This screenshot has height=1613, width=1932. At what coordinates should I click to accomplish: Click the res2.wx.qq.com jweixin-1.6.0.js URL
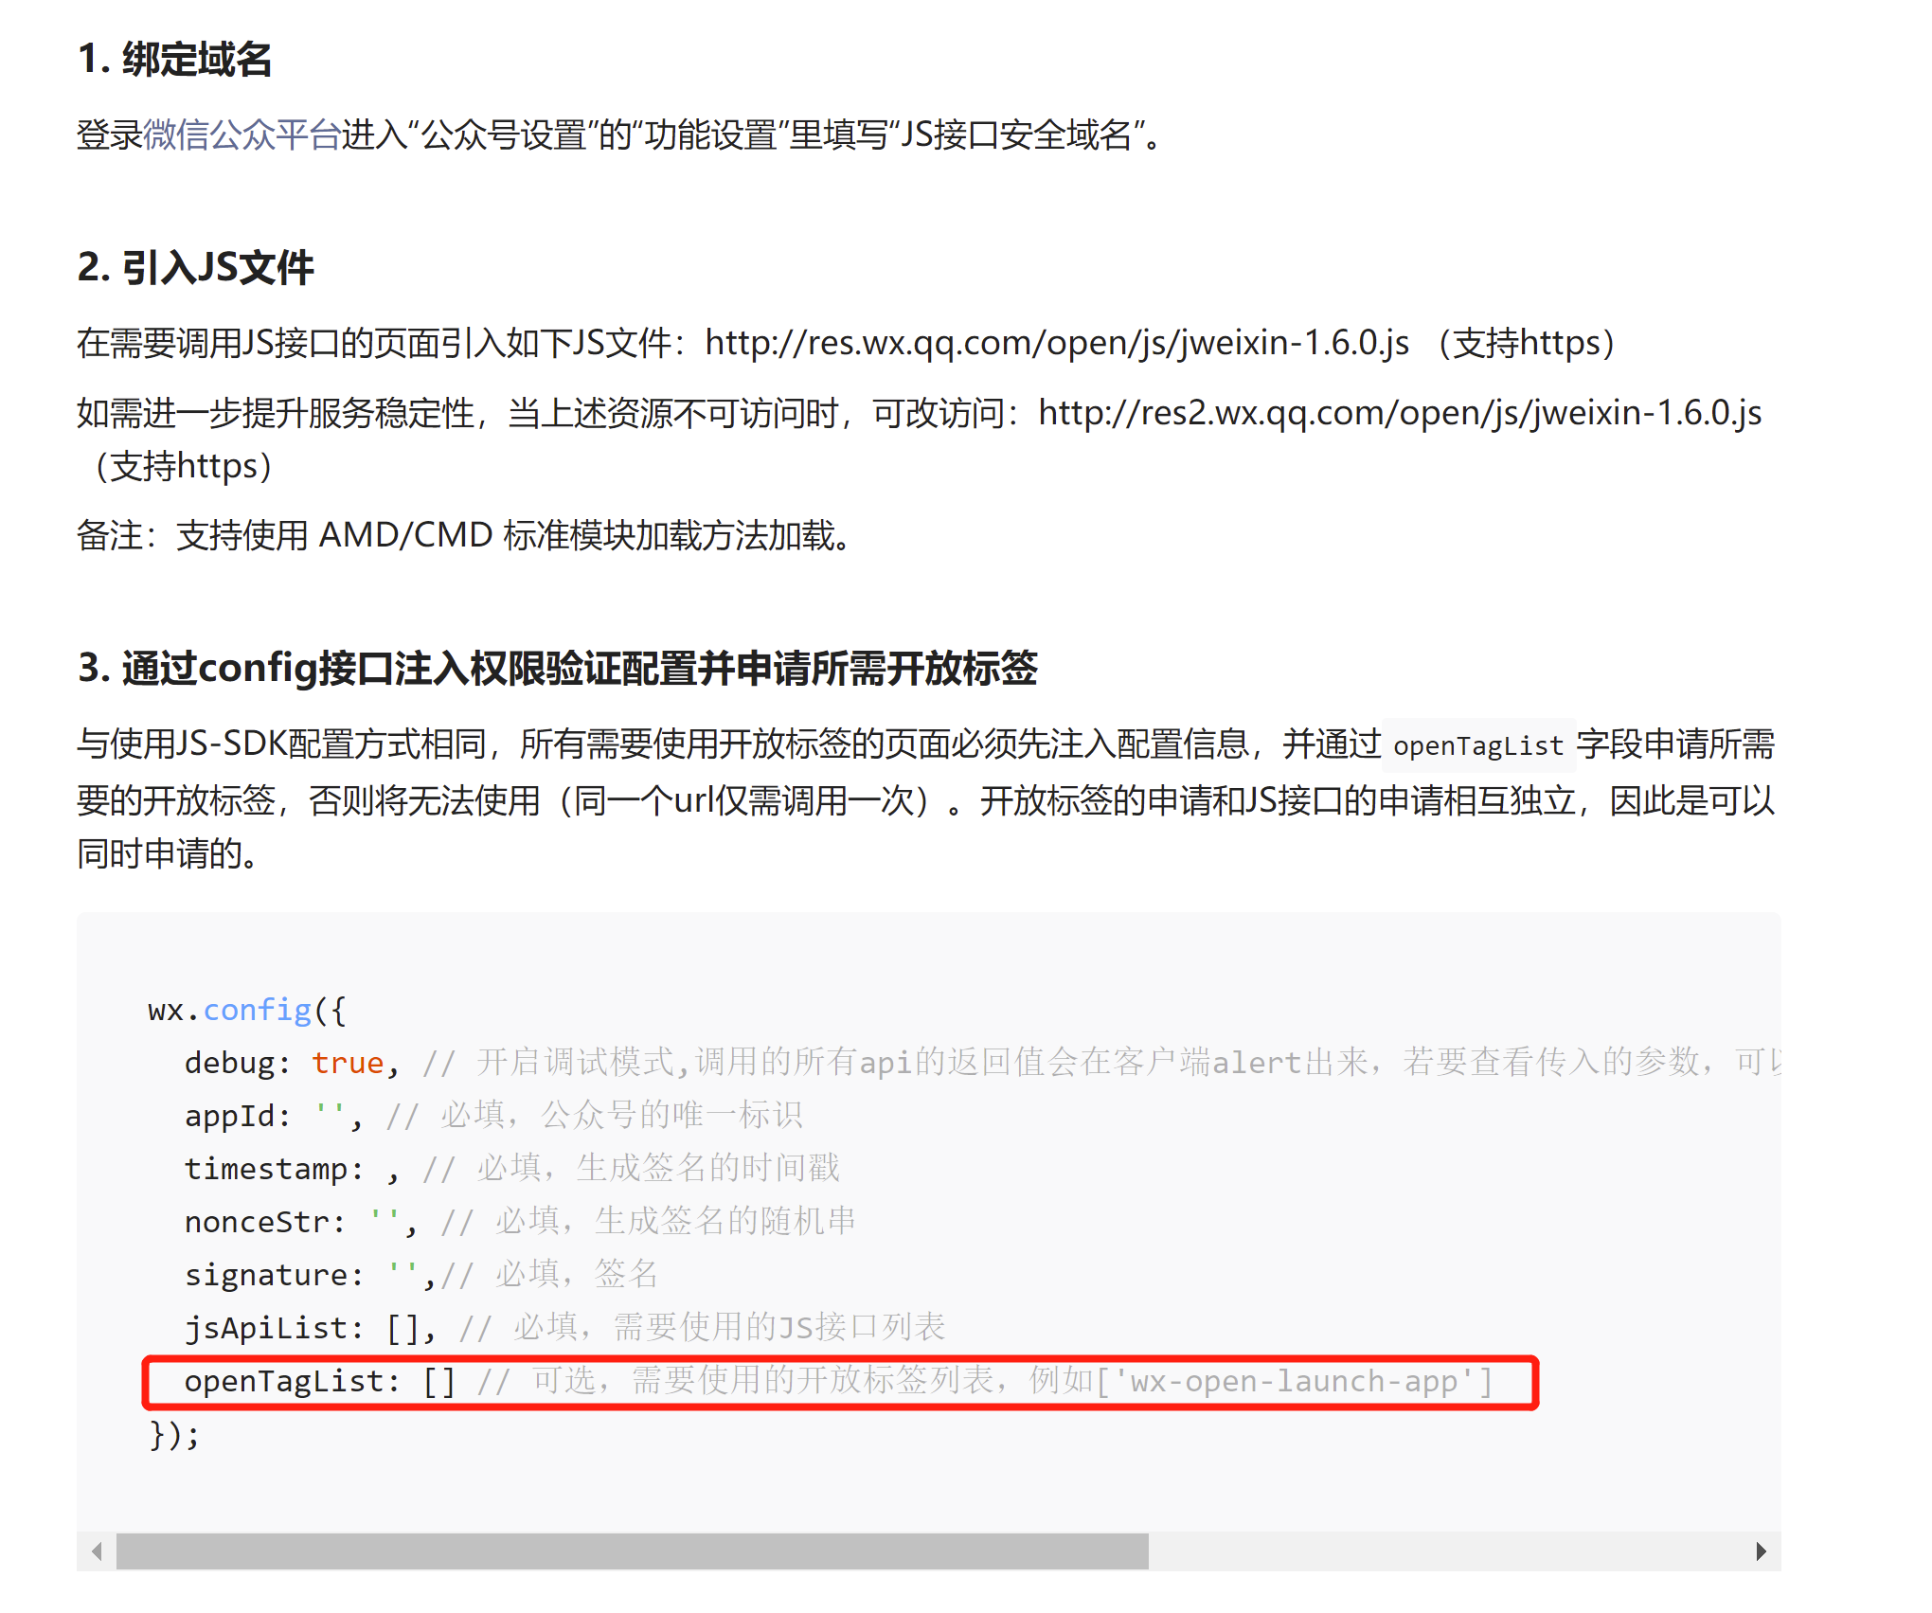coord(1399,413)
